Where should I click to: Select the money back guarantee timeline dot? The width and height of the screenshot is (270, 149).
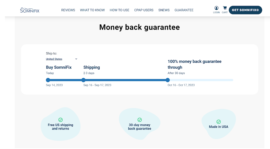[168, 80]
